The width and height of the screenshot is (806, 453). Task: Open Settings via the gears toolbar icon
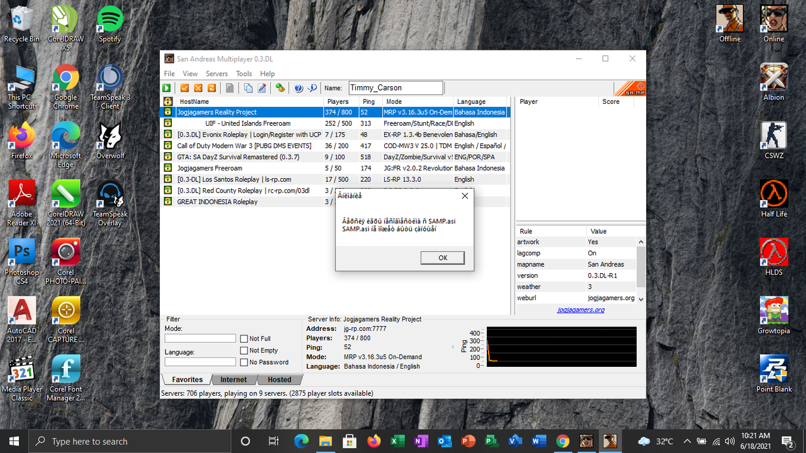(280, 88)
